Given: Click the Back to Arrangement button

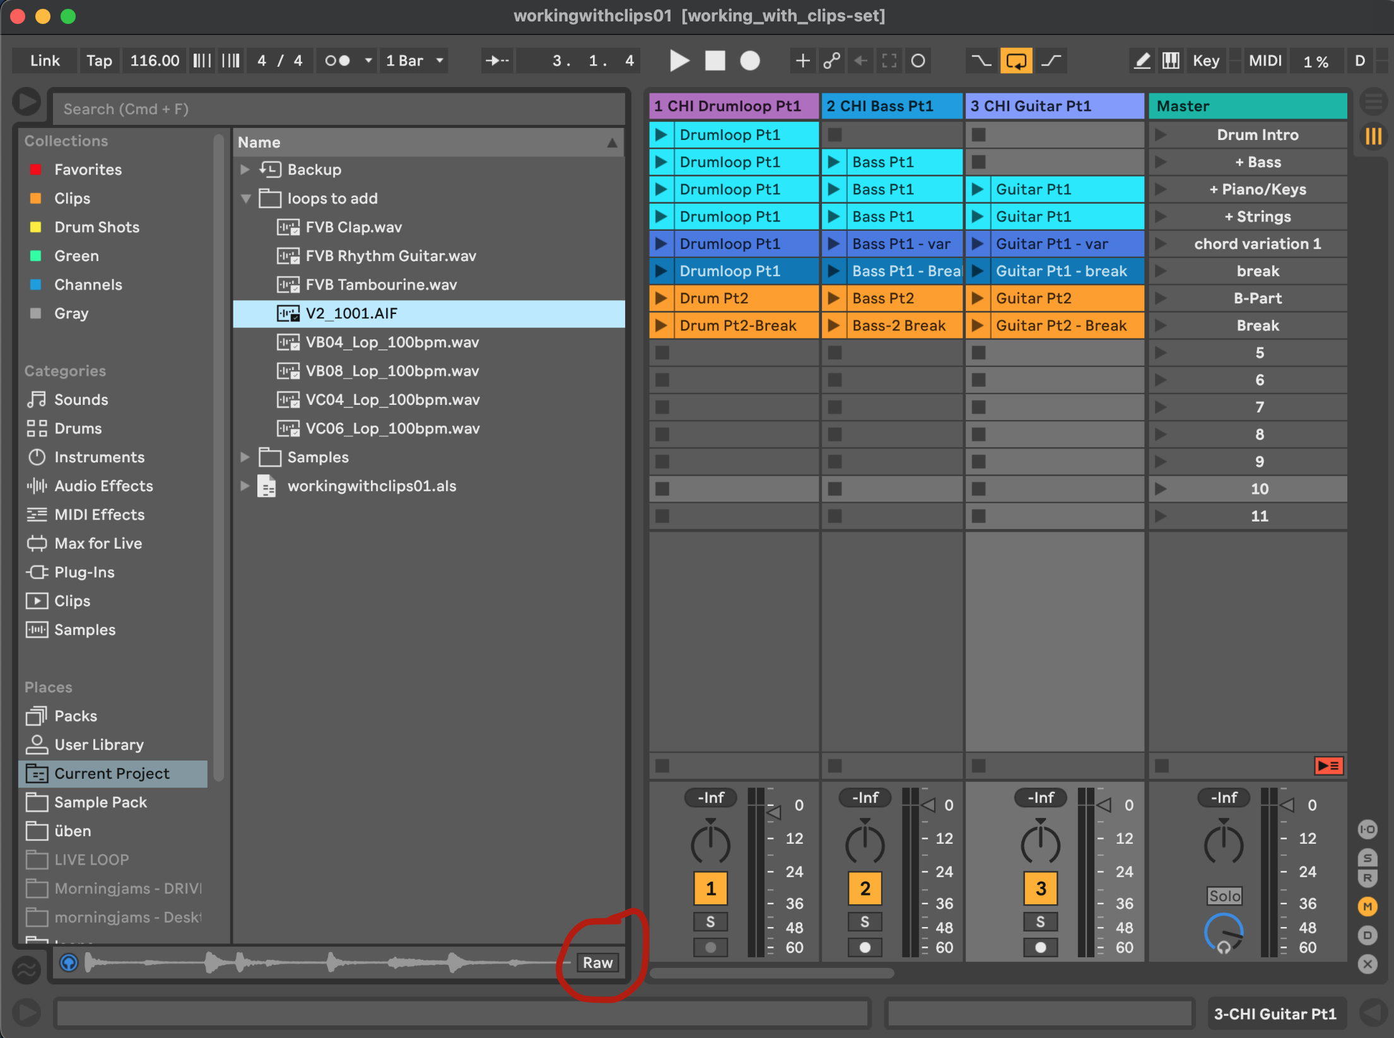Looking at the screenshot, I should [1328, 766].
